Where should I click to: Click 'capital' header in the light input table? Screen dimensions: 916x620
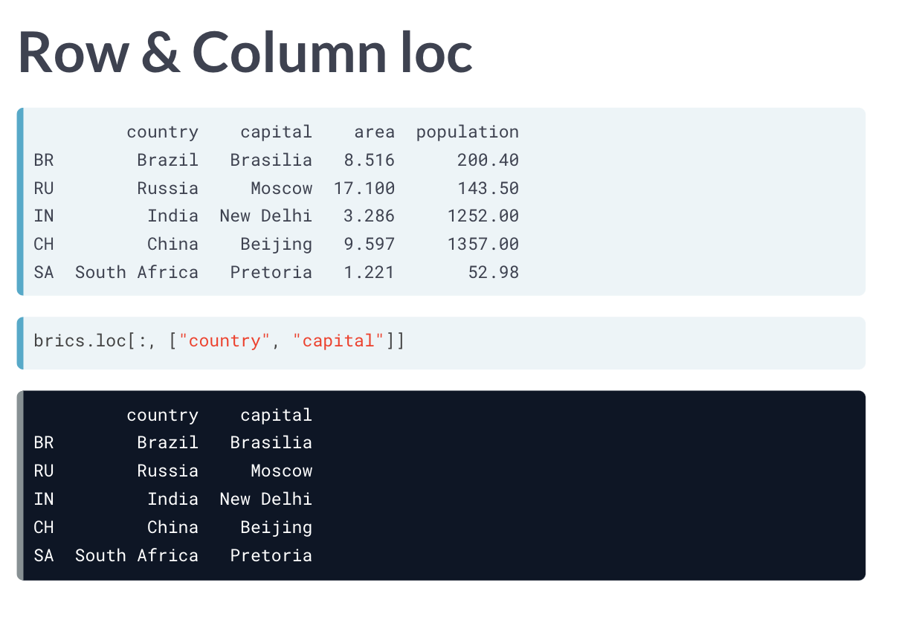pos(277,132)
